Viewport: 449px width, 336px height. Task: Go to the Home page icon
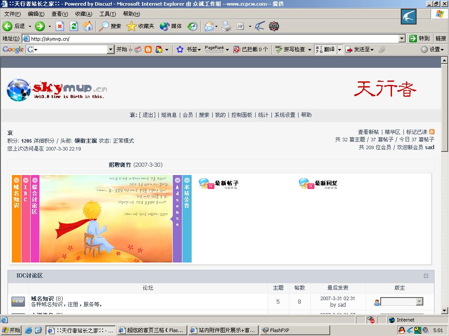[88, 26]
